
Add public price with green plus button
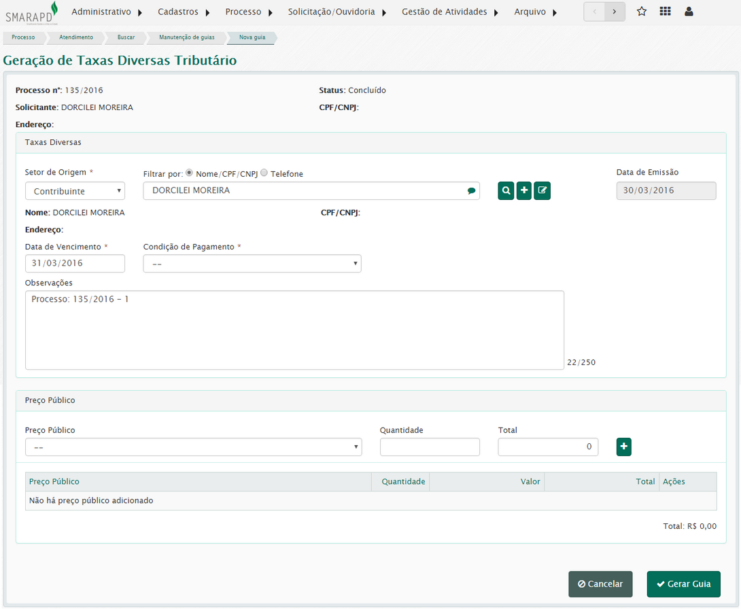point(624,447)
